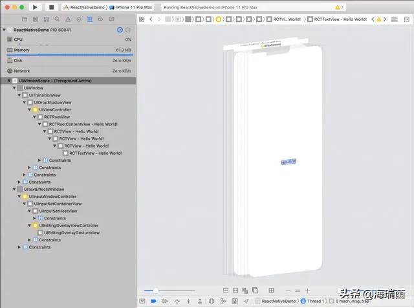Click the process view options blue icon

coord(120,30)
